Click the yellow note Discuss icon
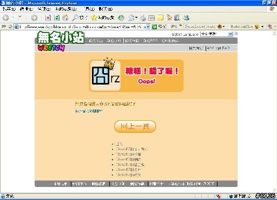The image size is (277, 200). (160, 18)
